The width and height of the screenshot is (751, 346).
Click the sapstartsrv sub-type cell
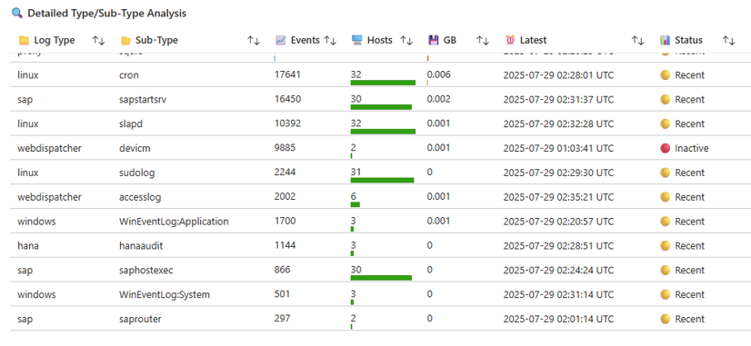143,100
